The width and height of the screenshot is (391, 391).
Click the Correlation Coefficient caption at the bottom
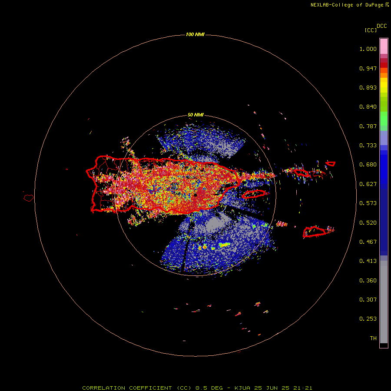(x=197, y=388)
